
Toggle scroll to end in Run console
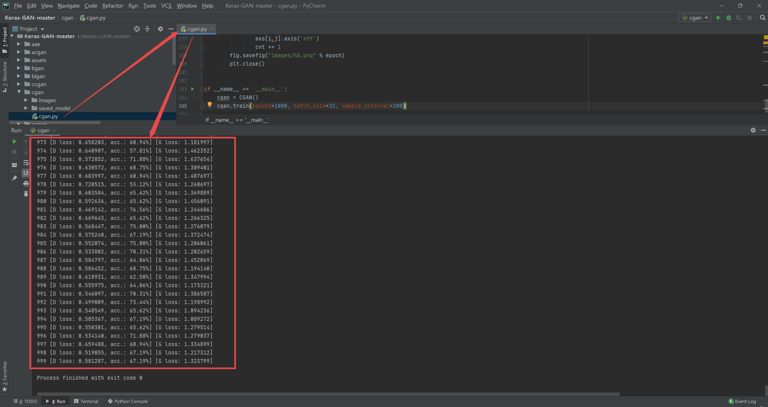point(26,173)
